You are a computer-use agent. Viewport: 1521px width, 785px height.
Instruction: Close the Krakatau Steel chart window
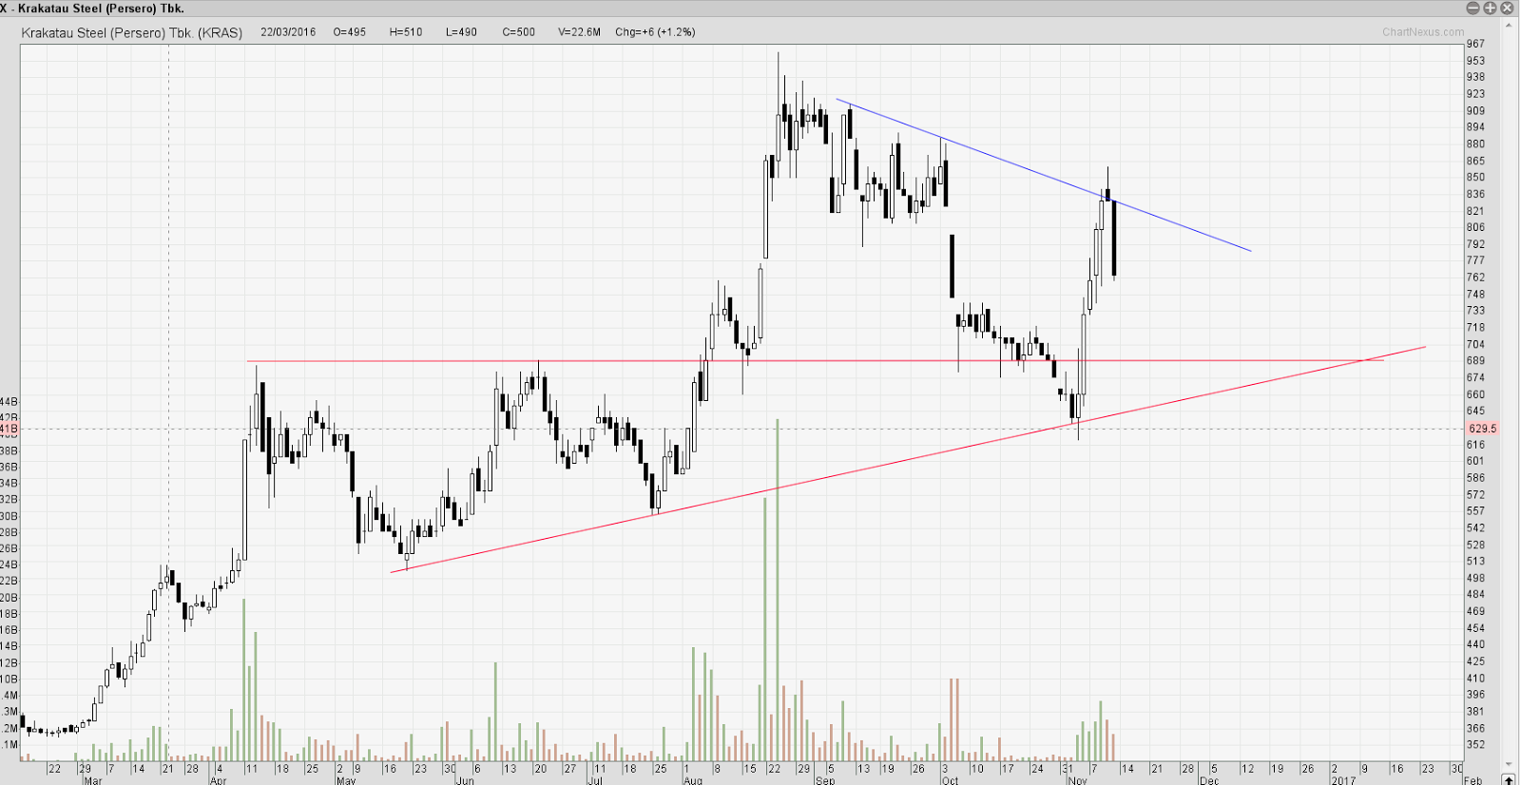1507,8
